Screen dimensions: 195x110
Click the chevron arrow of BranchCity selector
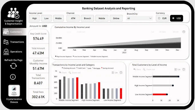pos(150,18)
